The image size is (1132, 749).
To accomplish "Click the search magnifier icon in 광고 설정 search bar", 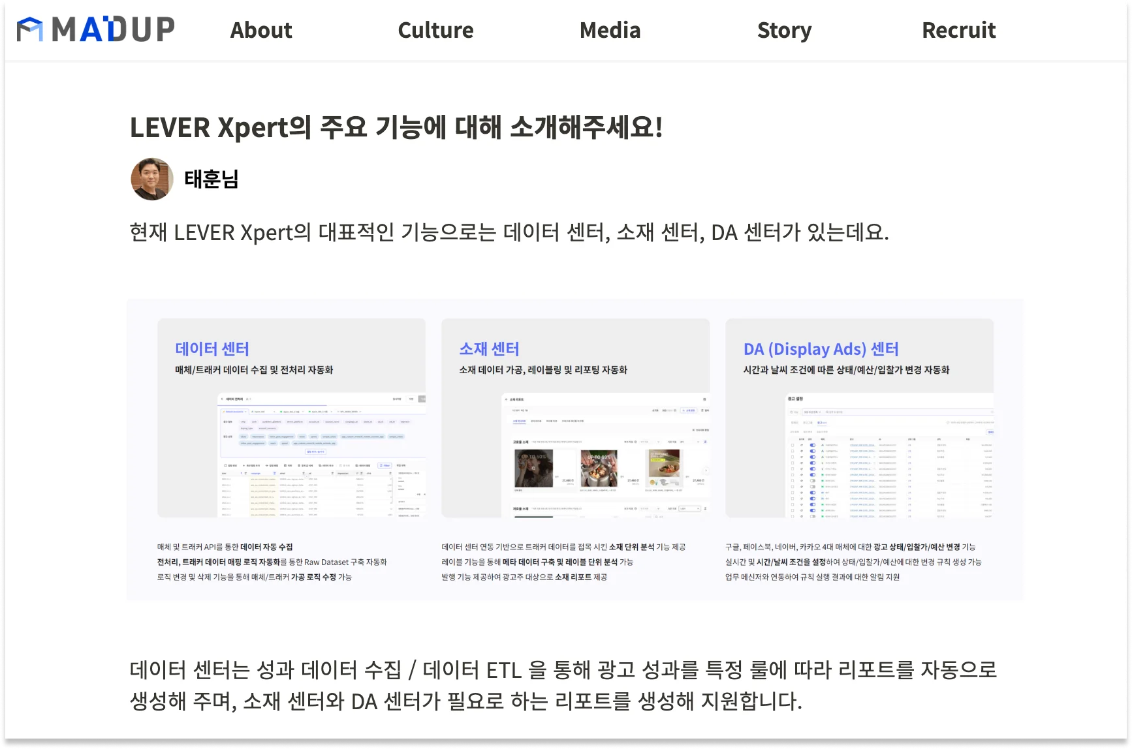I will coord(827,412).
